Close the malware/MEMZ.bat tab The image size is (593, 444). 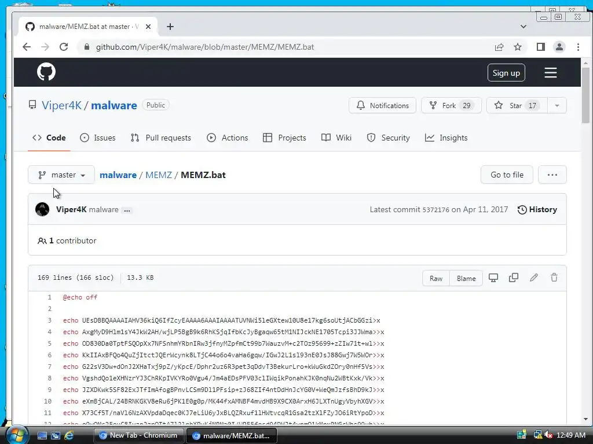click(148, 27)
